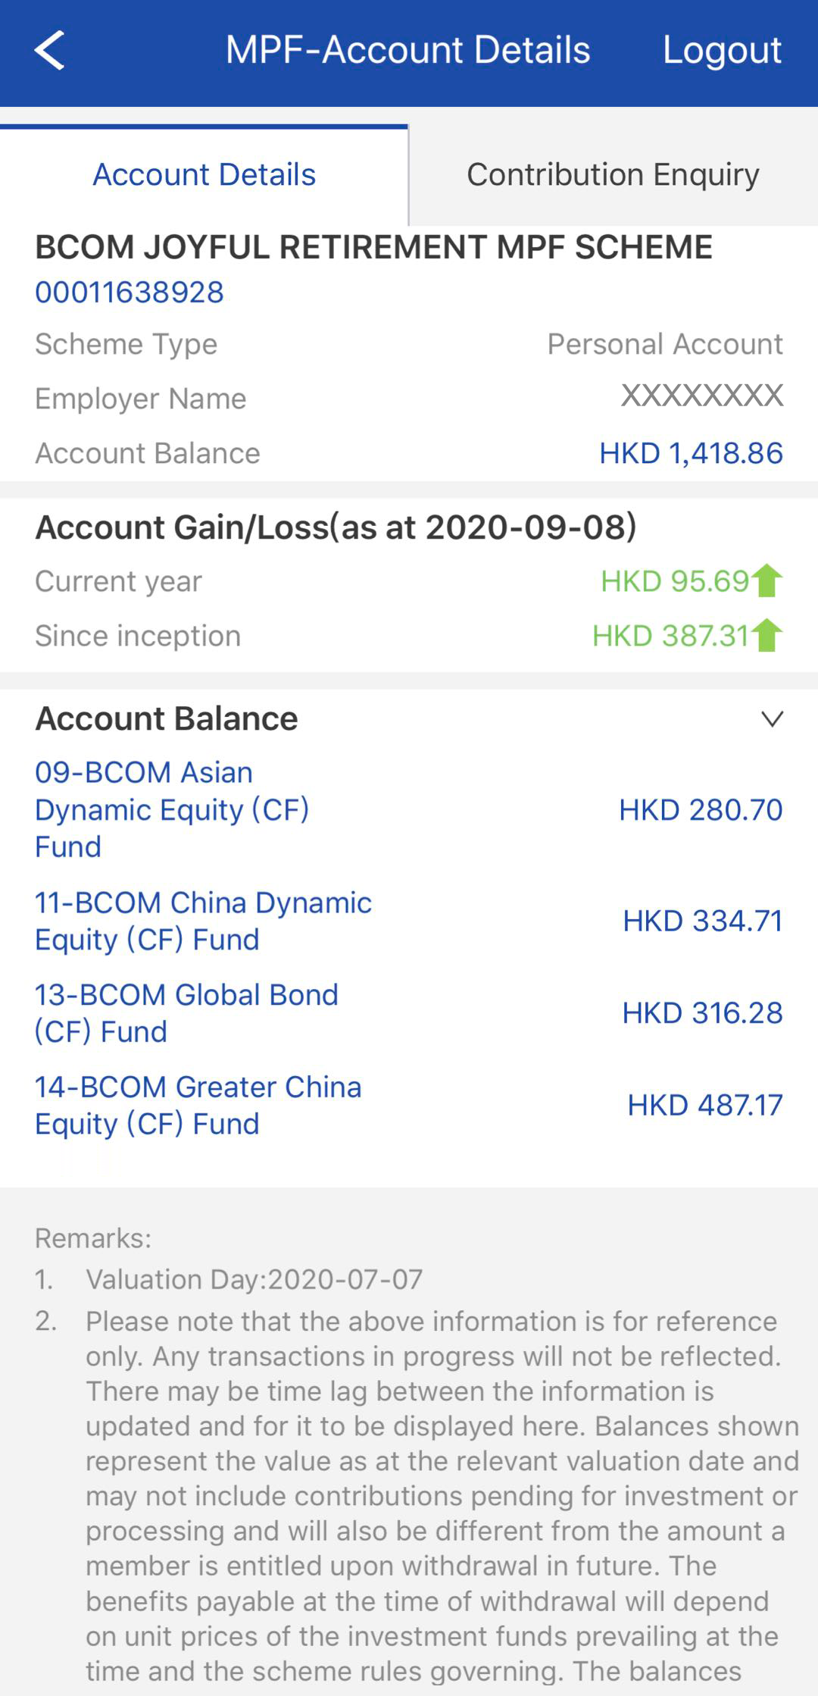818x1696 pixels.
Task: Tap the Current year green up arrow
Action: (x=768, y=581)
